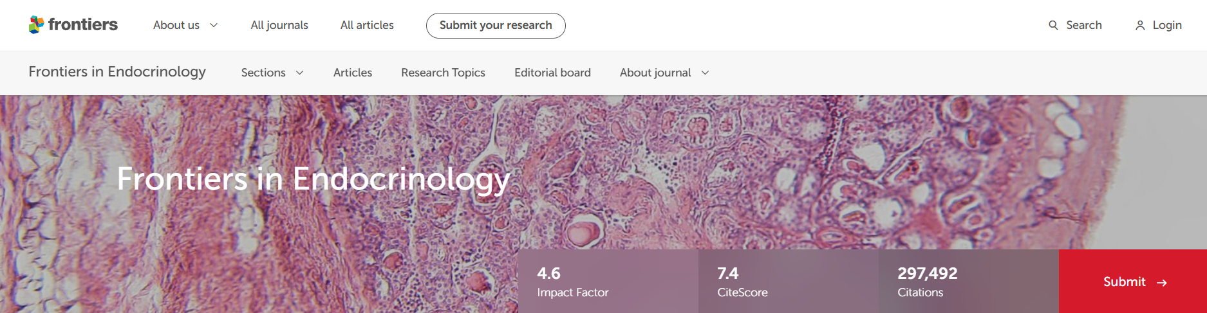Click the Frontiers logo icon
The height and width of the screenshot is (313, 1207).
36,25
